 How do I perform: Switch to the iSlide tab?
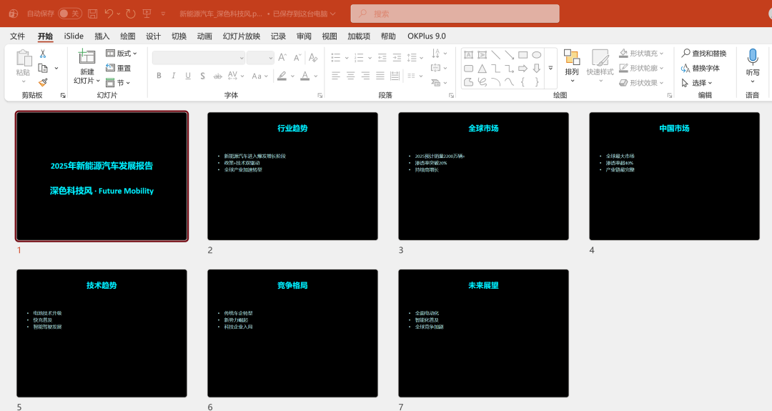click(74, 36)
